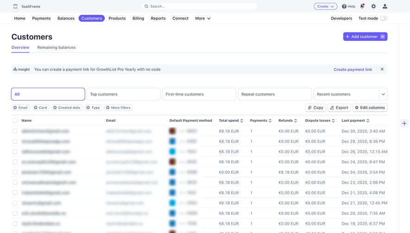
Task: Select the Recent customers segment
Action: [346, 94]
